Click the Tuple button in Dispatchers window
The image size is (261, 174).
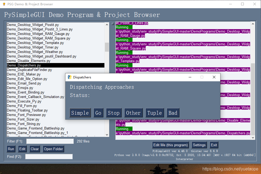click(155, 113)
